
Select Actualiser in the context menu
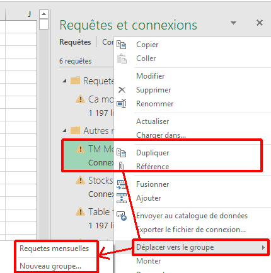(153, 121)
